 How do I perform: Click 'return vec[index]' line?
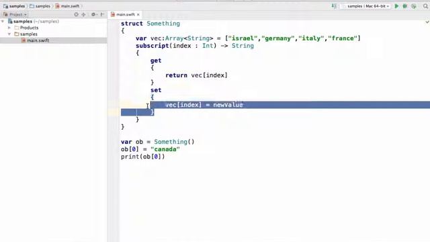(196, 75)
